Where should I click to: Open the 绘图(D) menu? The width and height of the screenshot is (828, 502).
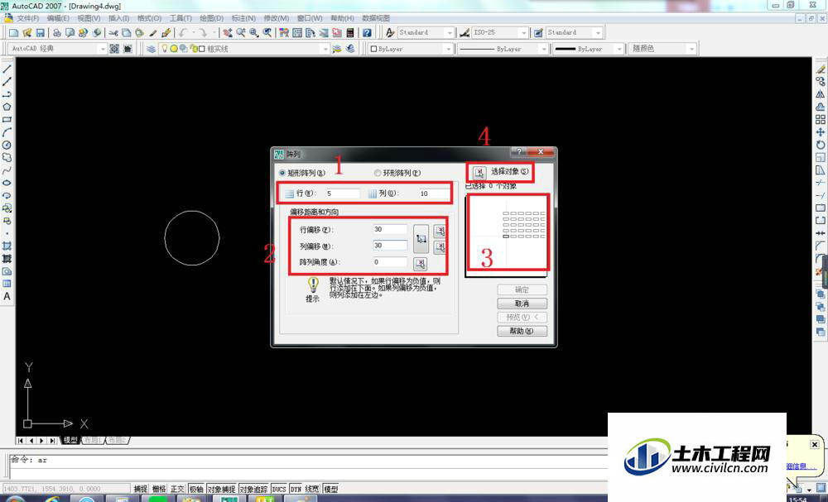211,18
